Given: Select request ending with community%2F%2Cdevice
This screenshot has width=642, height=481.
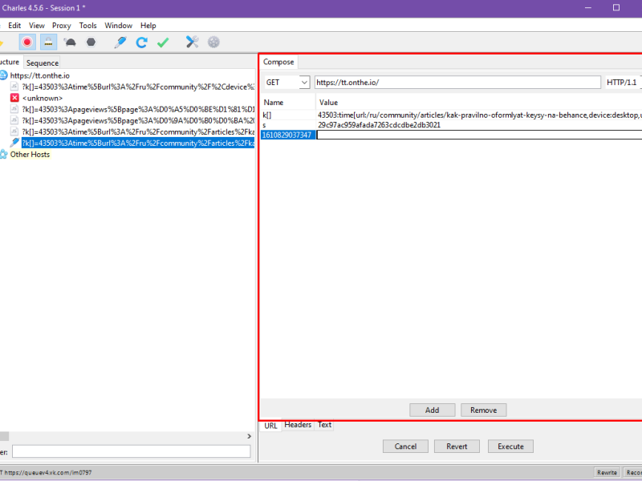Looking at the screenshot, I should [x=138, y=87].
